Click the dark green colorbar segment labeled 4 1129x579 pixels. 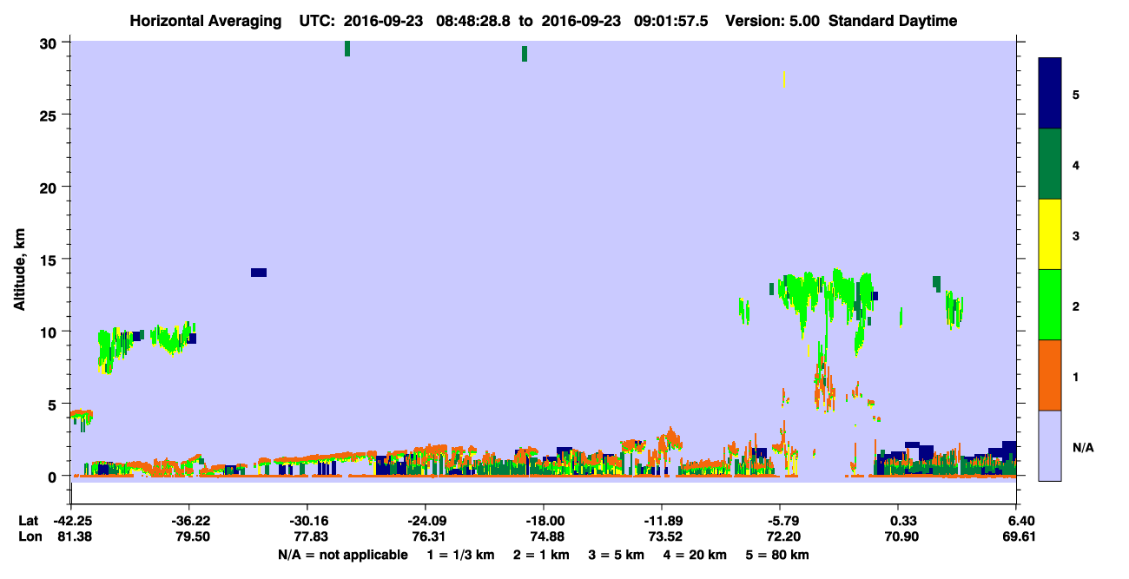pos(1050,164)
